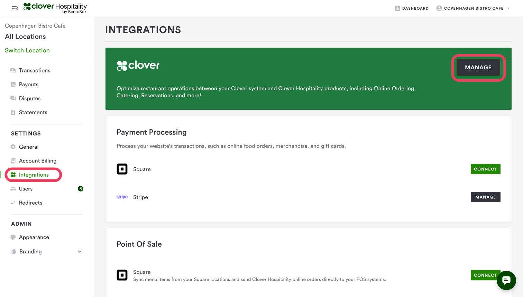Open the Copenhagen Bistro Cafe account dropdown
This screenshot has width=523, height=297.
click(473, 8)
